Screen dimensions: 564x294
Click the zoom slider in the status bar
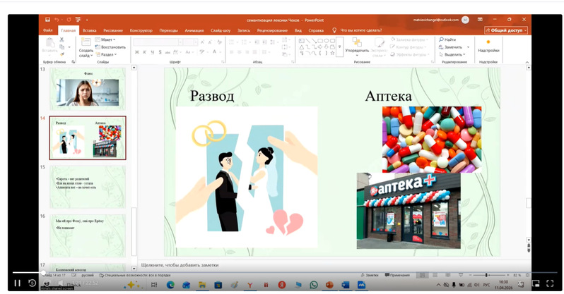(487, 274)
